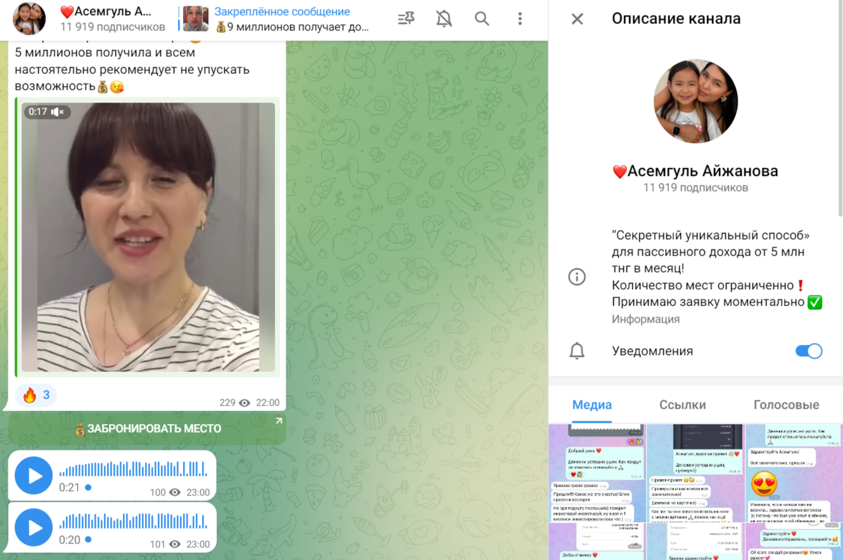Click the scrollbar of the description panel
843x560 pixels.
pos(840,108)
